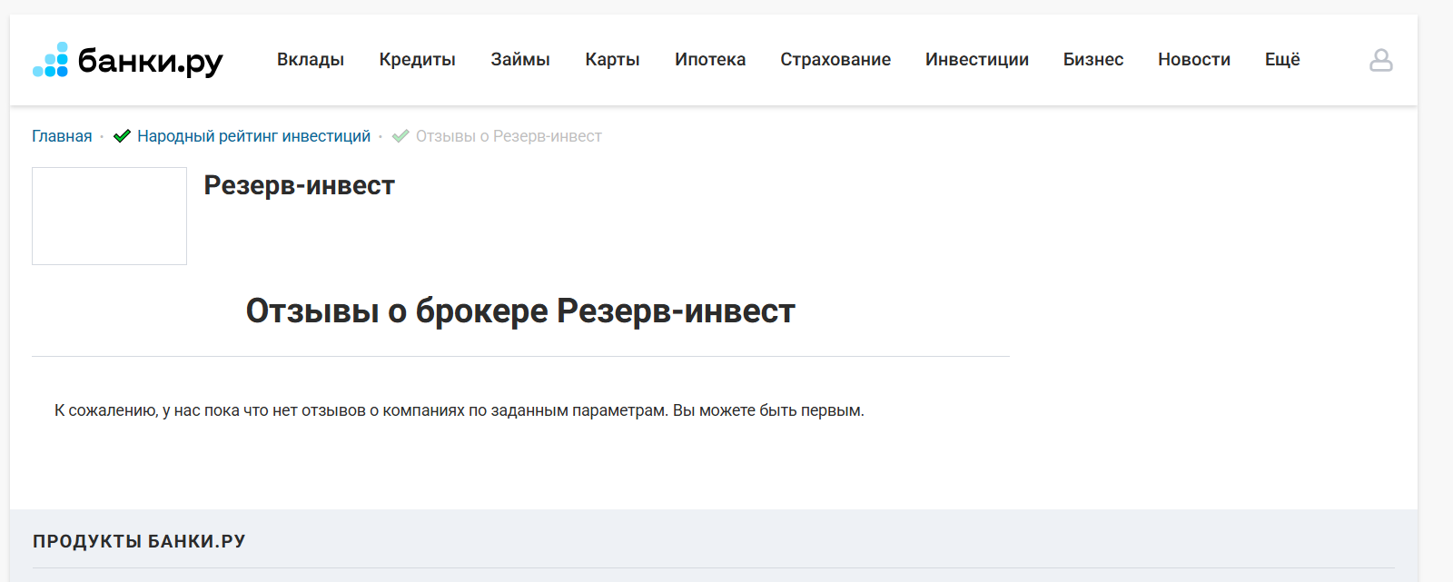The width and height of the screenshot is (1453, 582).
Task: Click the Отзывы о брокере Резерв-инвест heading
Action: (520, 311)
